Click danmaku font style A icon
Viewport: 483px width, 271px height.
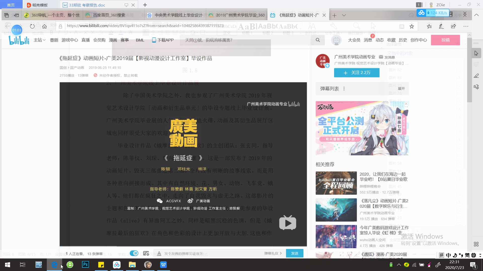[x=159, y=253]
